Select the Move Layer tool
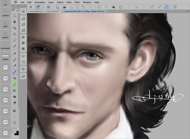 15,34
